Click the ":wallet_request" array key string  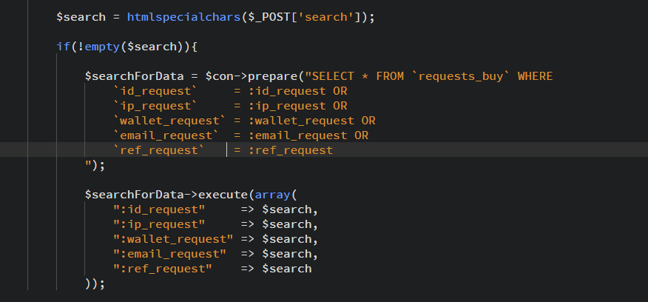coord(172,239)
